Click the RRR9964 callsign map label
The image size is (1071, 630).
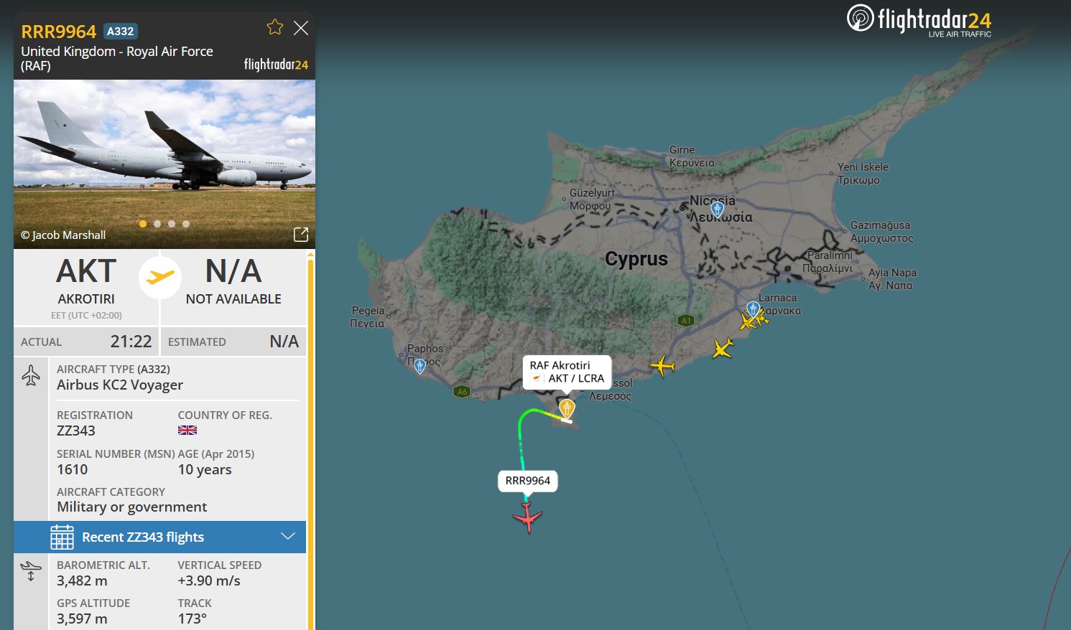pos(528,481)
